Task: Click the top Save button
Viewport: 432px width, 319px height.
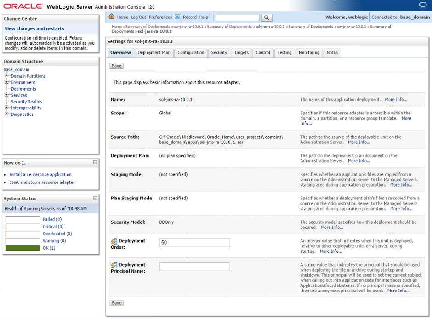Action: click(x=117, y=66)
